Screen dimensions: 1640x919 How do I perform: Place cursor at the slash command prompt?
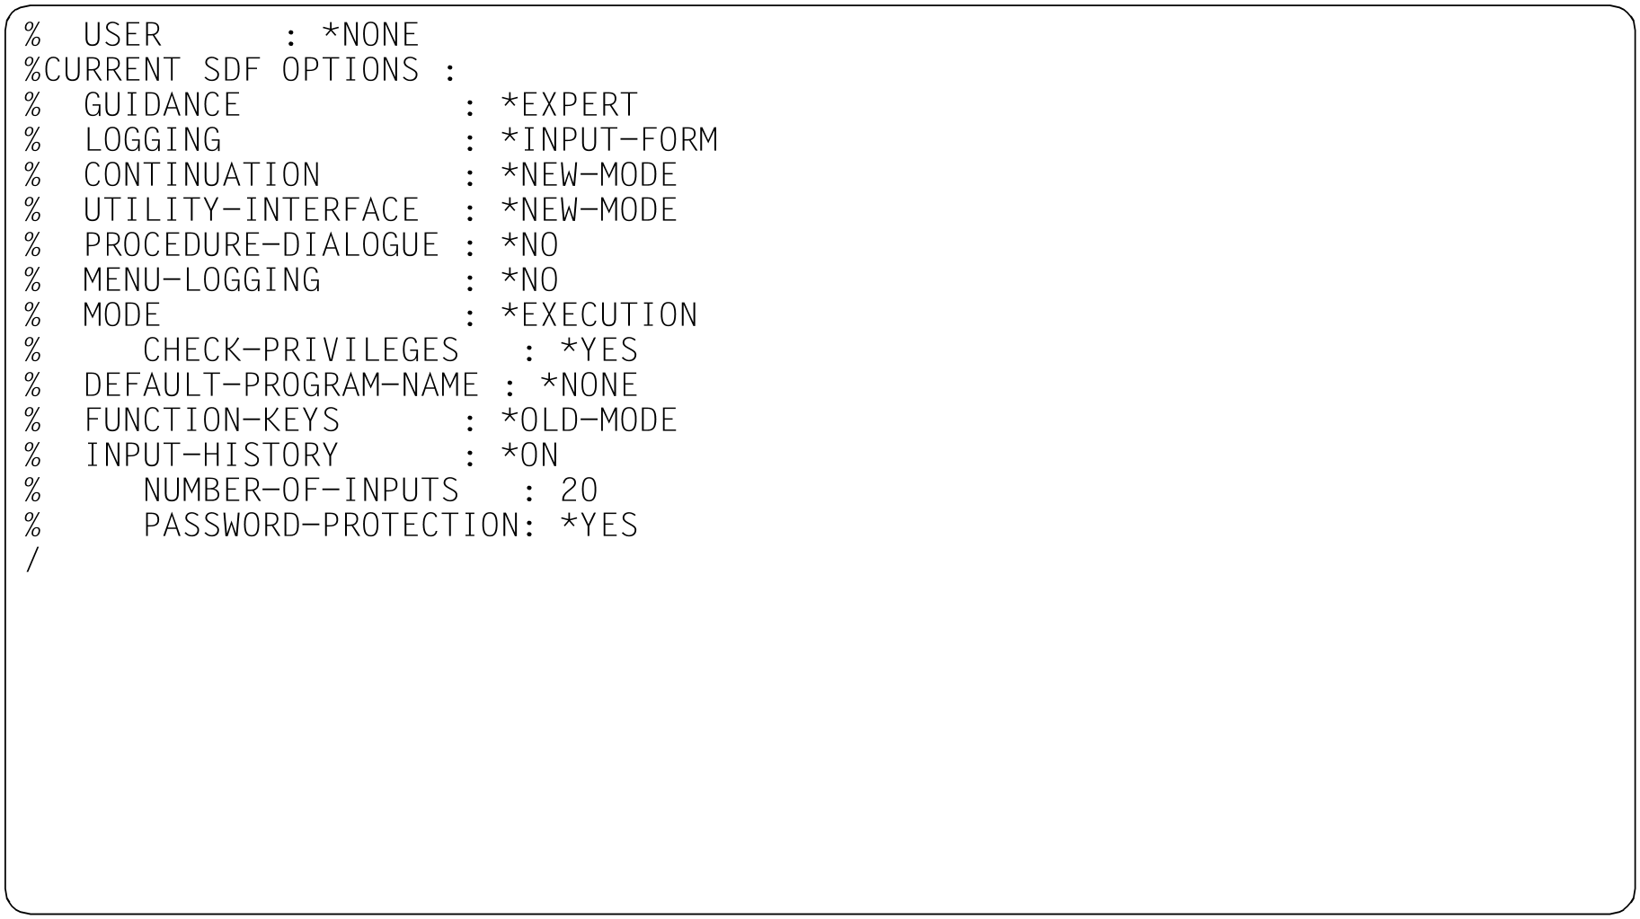33,561
